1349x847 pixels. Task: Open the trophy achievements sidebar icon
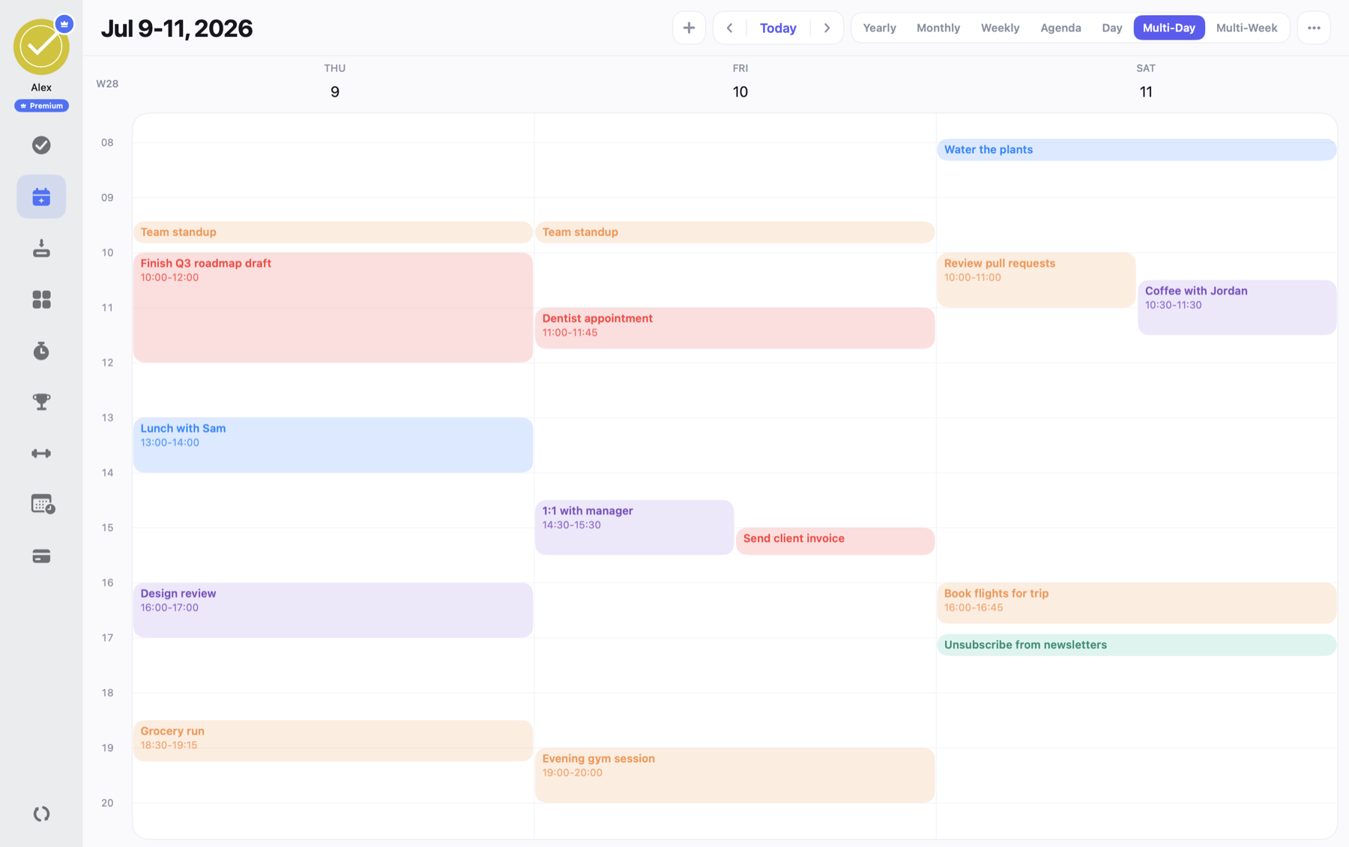click(x=41, y=402)
